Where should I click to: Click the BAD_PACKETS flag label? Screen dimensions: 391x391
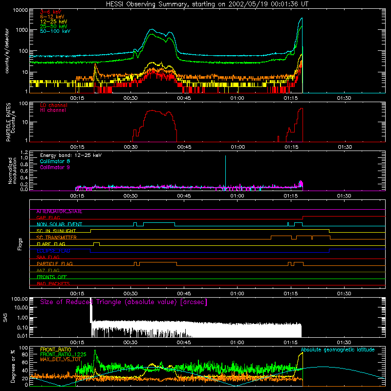tap(53, 283)
